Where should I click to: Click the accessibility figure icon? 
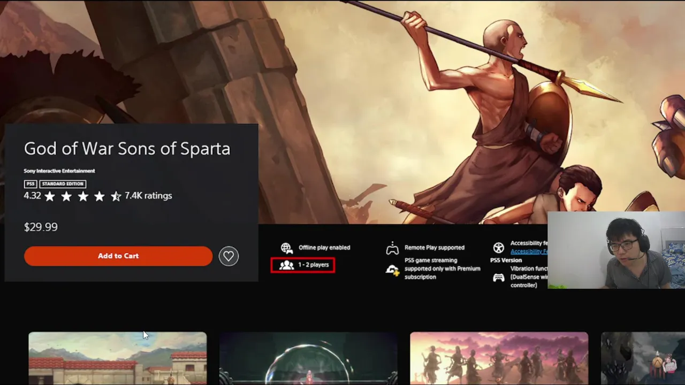point(498,248)
